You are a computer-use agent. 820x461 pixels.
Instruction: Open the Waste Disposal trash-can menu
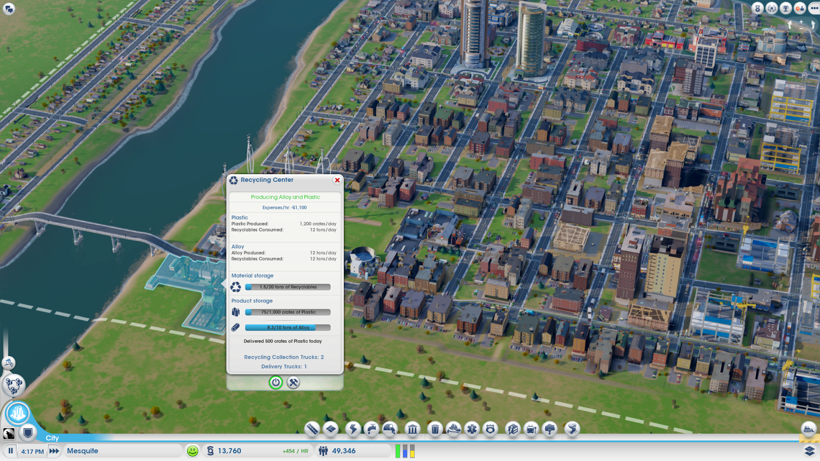[x=435, y=429]
